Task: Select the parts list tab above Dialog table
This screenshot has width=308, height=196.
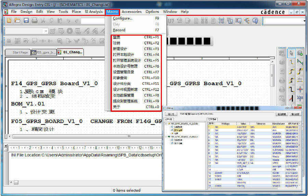Action: click(212, 119)
